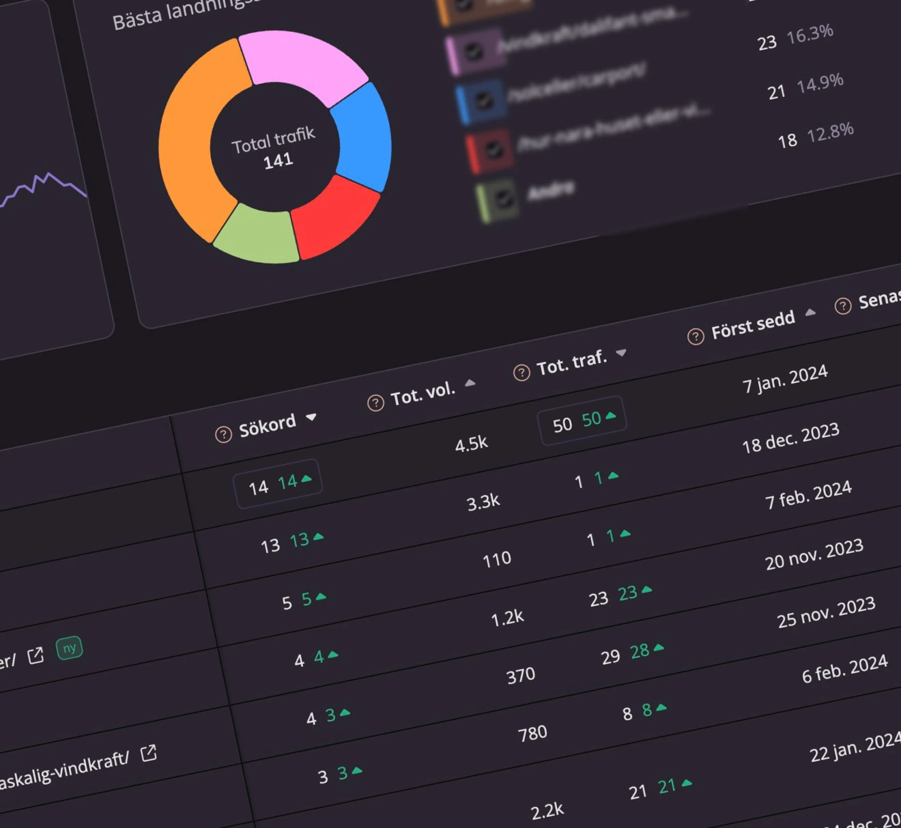The image size is (901, 828).
Task: Click the 12.8% legend percentage
Action: point(830,133)
